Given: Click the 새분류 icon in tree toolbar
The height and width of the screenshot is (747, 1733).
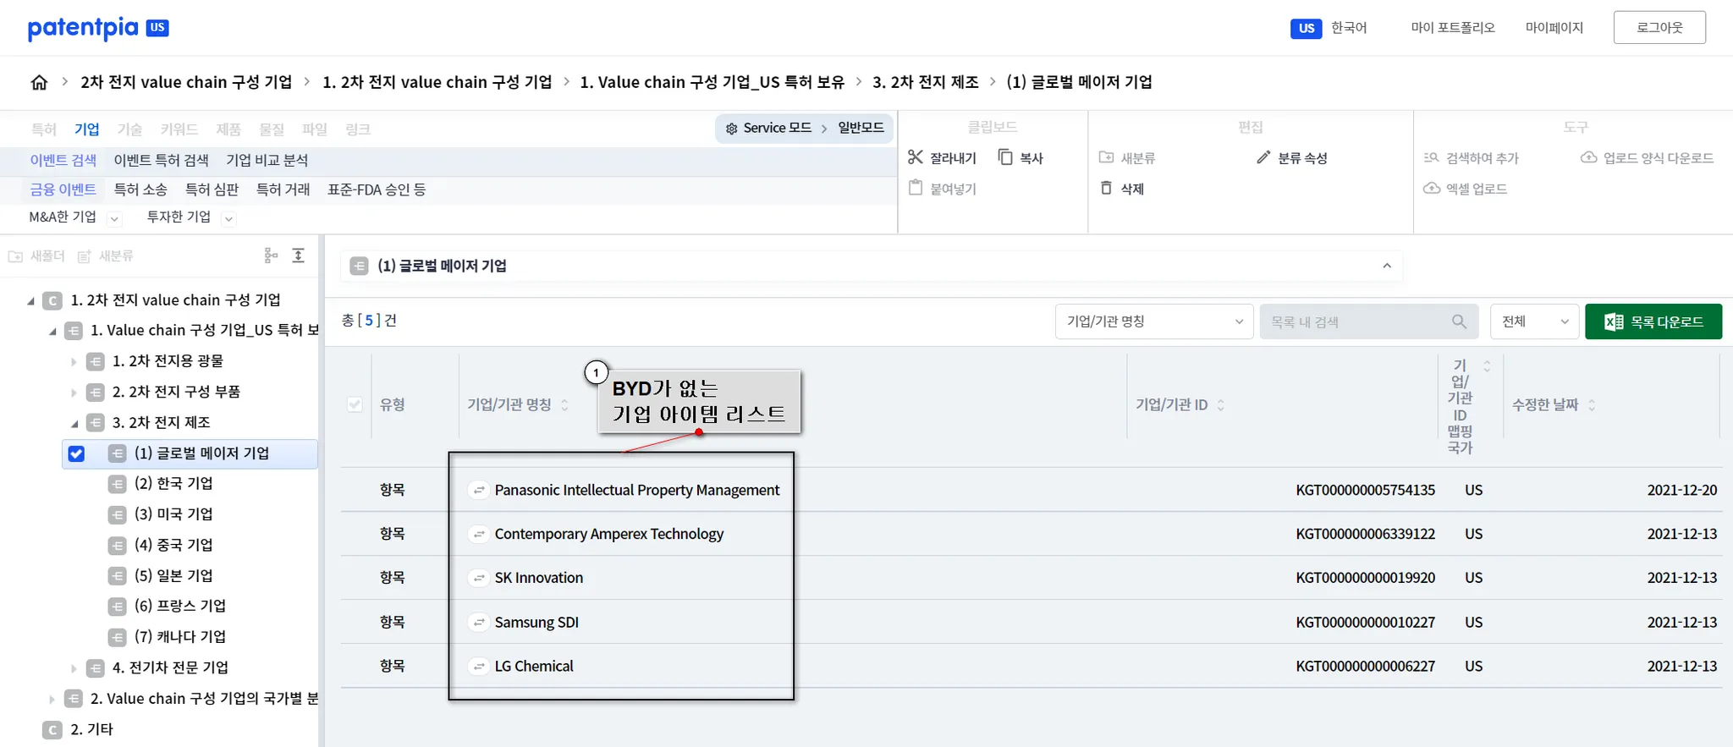Looking at the screenshot, I should click(x=84, y=256).
